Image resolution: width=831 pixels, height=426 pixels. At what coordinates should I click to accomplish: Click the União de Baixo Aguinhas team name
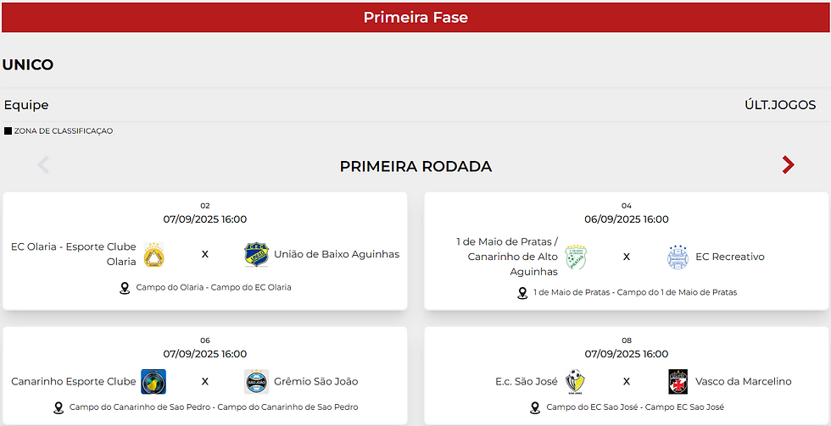[337, 254]
